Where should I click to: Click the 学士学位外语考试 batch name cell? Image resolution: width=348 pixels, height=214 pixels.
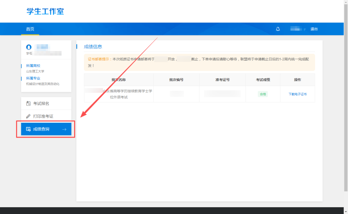pos(119,94)
